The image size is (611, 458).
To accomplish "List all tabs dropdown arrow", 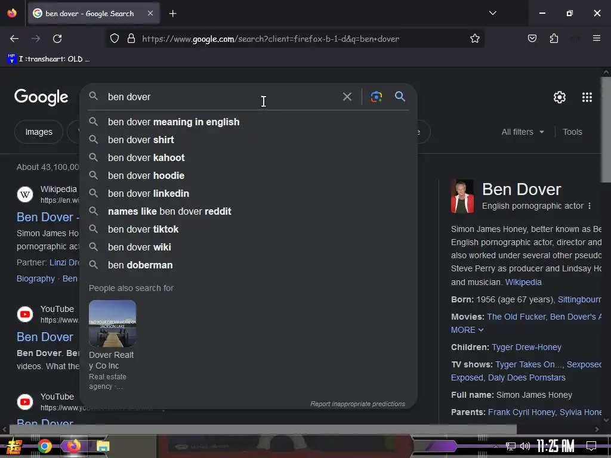I will (x=492, y=13).
